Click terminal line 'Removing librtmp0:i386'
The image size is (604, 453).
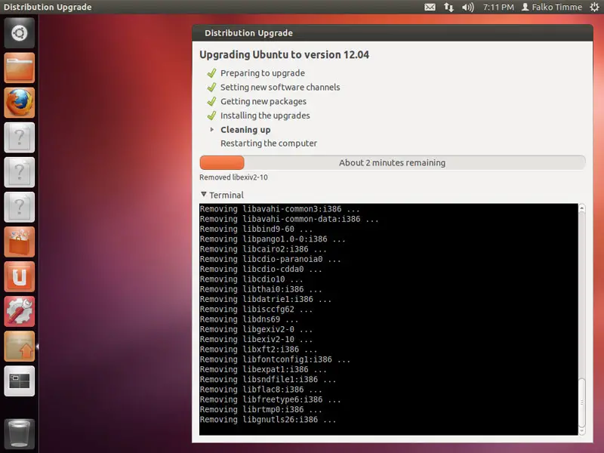260,409
